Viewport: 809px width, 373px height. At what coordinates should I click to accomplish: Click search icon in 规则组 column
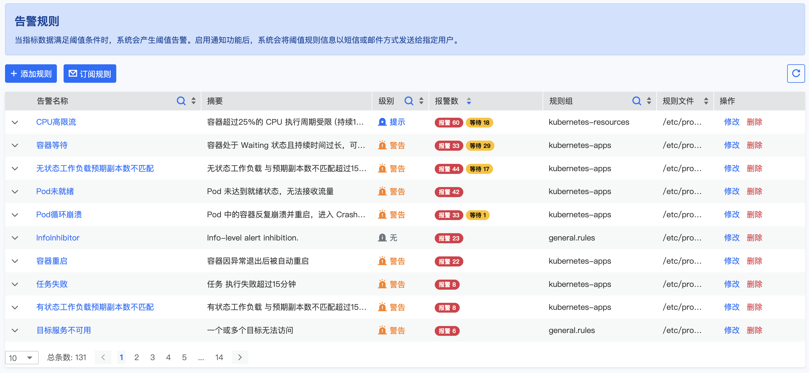pos(636,101)
